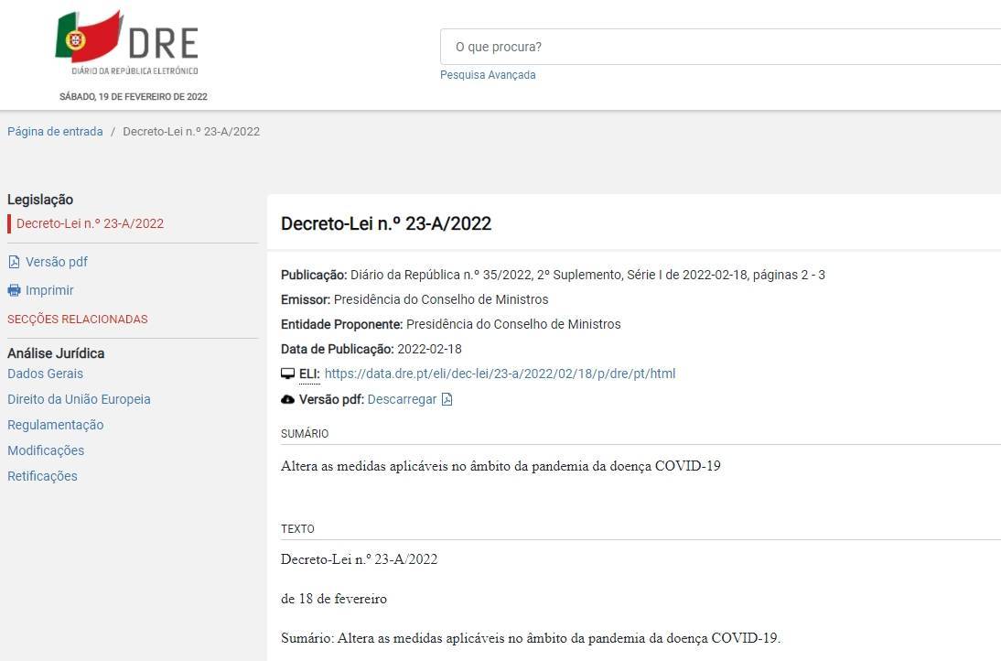
Task: Open the SECÇÕES RELACIONADAS link
Action: click(77, 320)
